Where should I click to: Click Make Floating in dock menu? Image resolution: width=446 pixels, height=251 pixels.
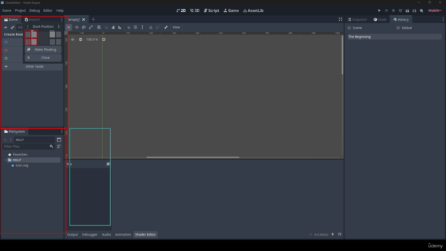(x=43, y=50)
